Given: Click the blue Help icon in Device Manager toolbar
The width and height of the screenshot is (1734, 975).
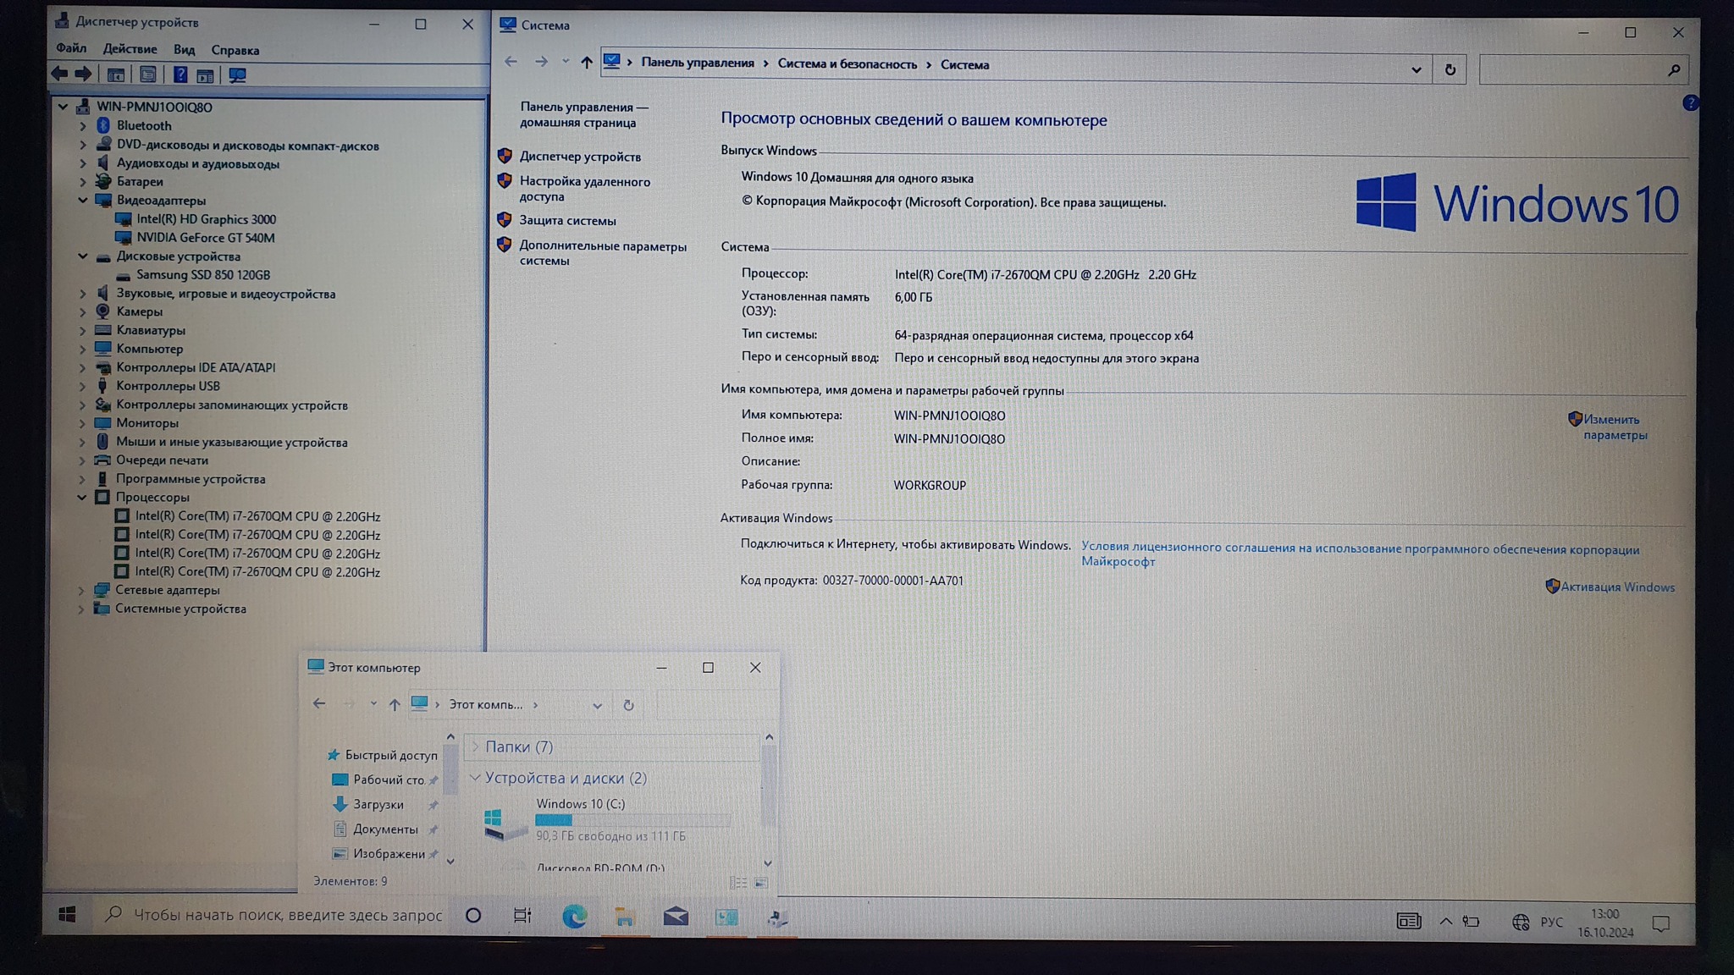Looking at the screenshot, I should click(179, 75).
